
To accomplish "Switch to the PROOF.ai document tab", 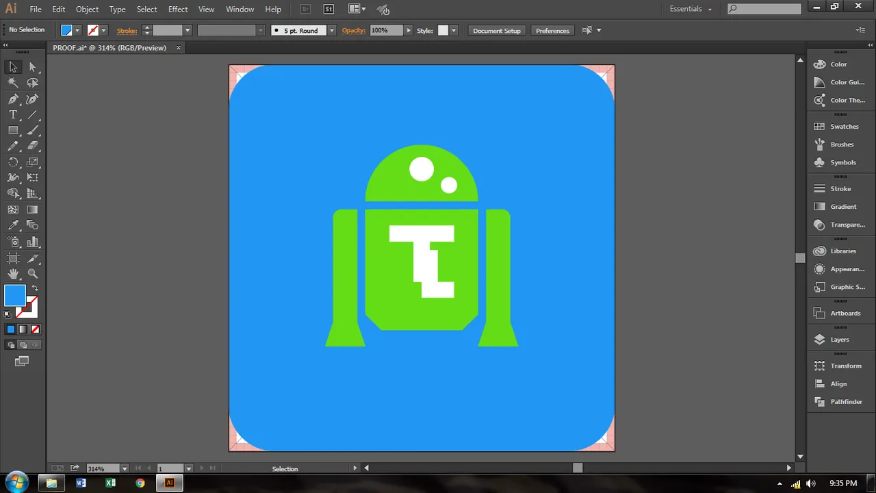I will coord(109,48).
